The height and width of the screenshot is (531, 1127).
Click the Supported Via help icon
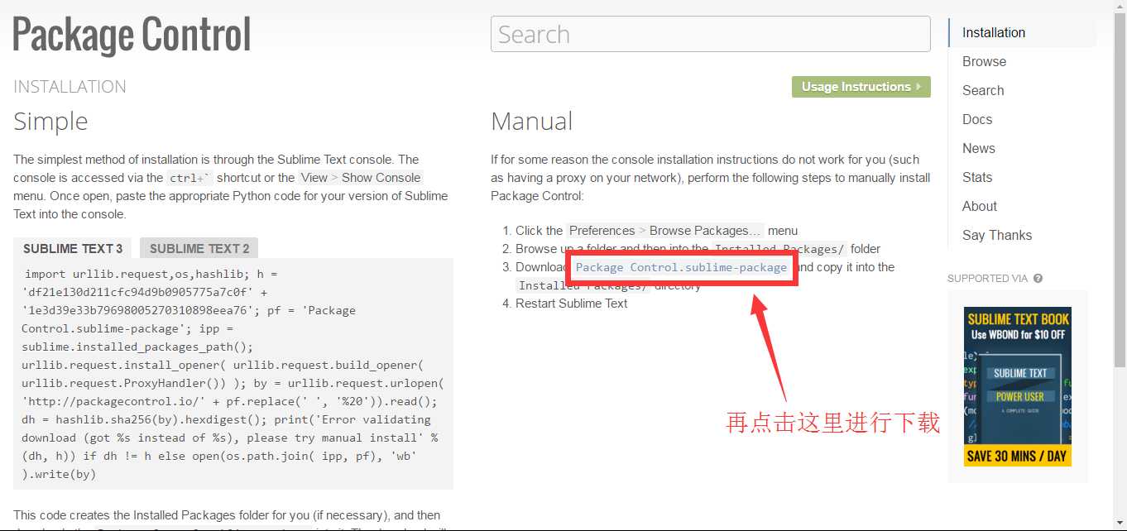point(1038,279)
